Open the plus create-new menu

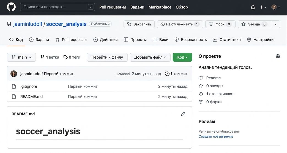point(263,7)
